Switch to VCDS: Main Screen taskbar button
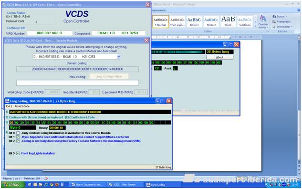 click(125, 185)
